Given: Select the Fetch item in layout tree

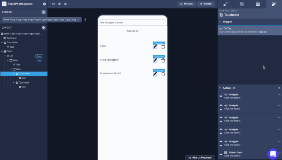Looking at the screenshot, I should pos(9,51).
